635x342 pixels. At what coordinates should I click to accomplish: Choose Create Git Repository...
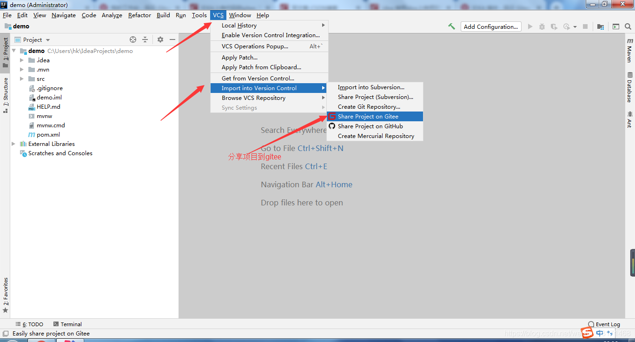(x=375, y=106)
